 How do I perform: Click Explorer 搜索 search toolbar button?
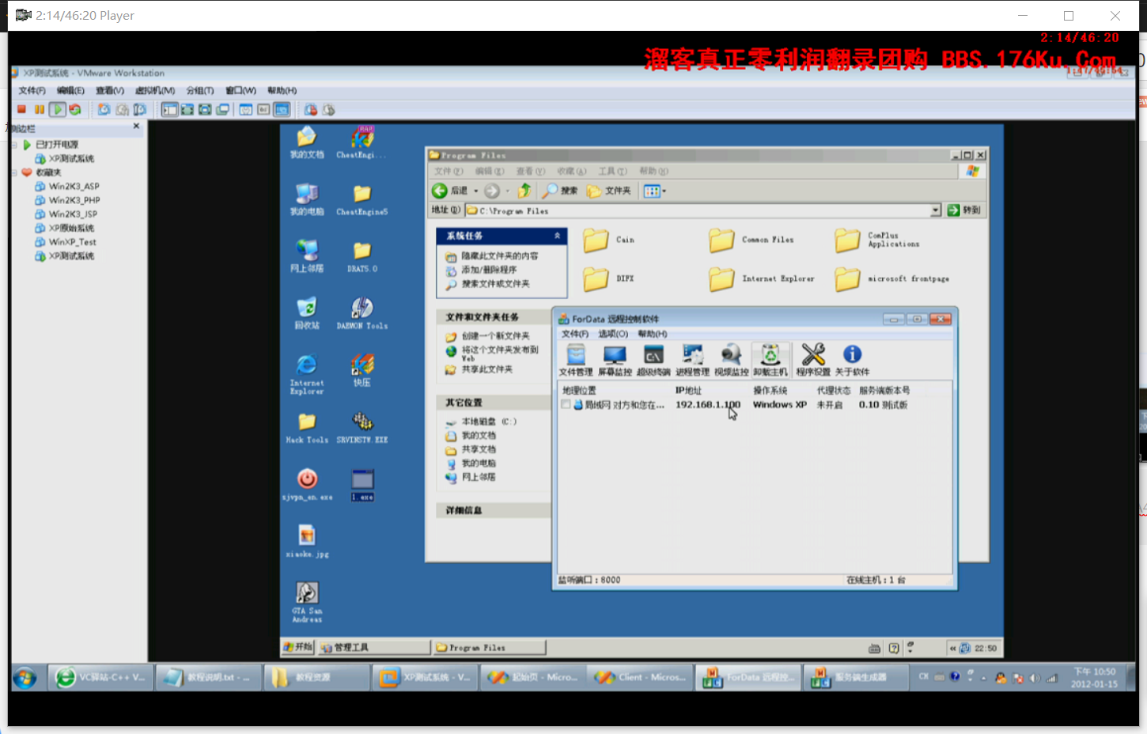tap(560, 191)
